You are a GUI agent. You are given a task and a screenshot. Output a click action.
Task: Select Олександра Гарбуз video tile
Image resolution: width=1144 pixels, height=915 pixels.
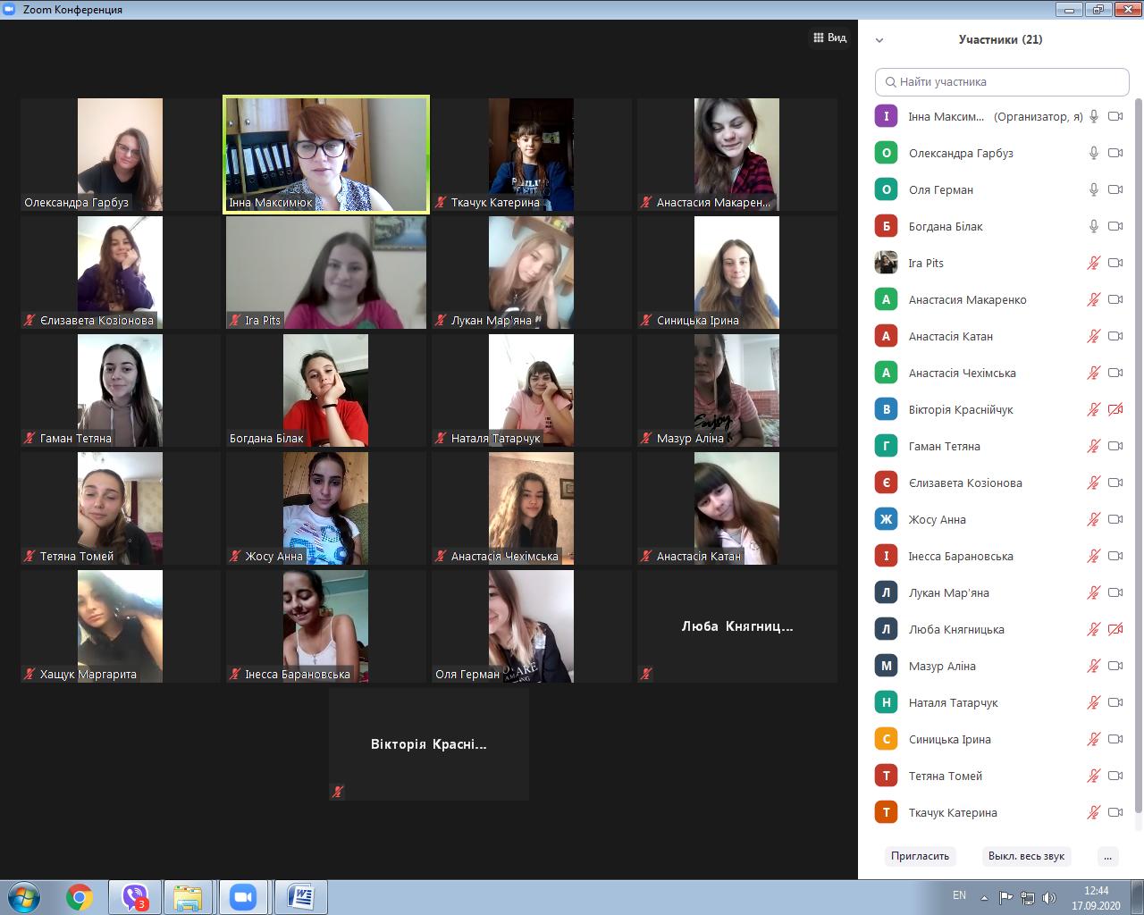click(x=120, y=155)
